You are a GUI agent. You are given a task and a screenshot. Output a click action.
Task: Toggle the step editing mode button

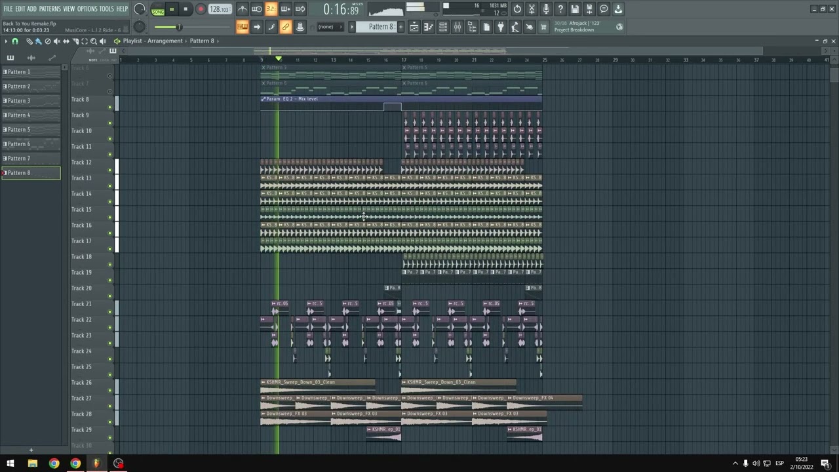pyautogui.click(x=271, y=27)
